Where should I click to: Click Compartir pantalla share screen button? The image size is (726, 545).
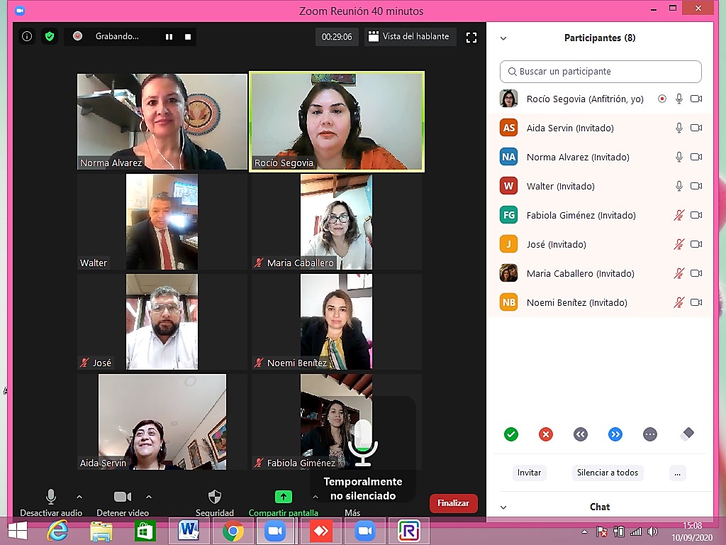284,502
